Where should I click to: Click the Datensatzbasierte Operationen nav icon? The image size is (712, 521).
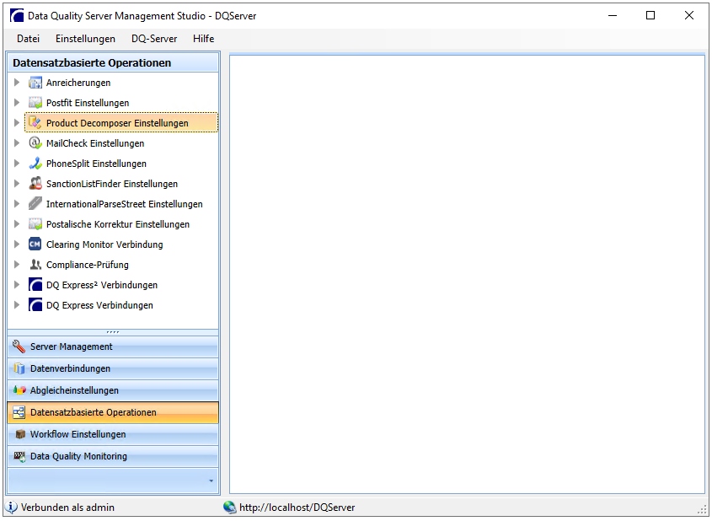19,412
